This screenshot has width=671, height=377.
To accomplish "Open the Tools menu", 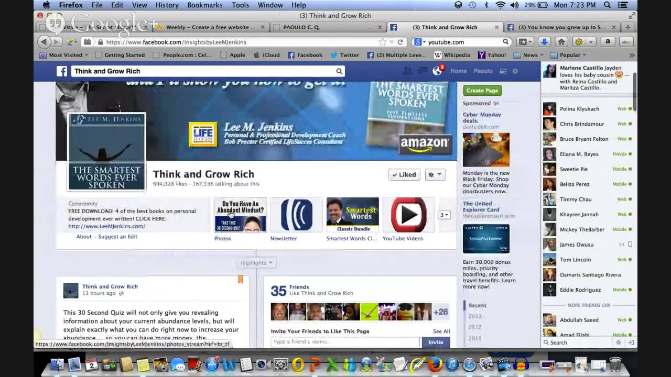I will [241, 5].
